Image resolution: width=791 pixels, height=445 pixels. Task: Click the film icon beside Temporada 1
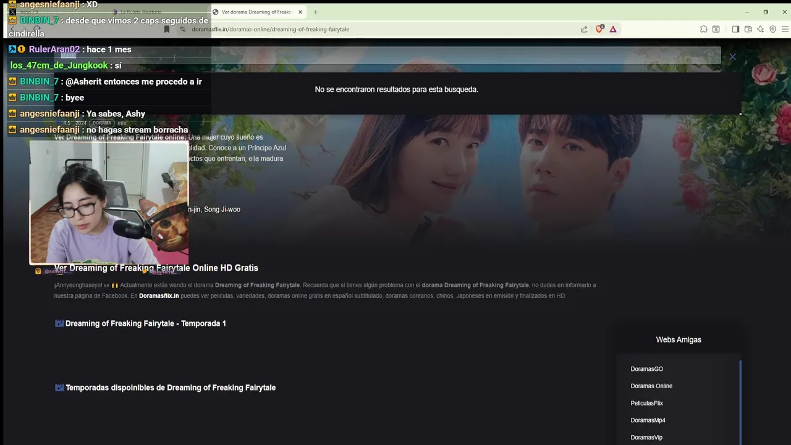[59, 323]
